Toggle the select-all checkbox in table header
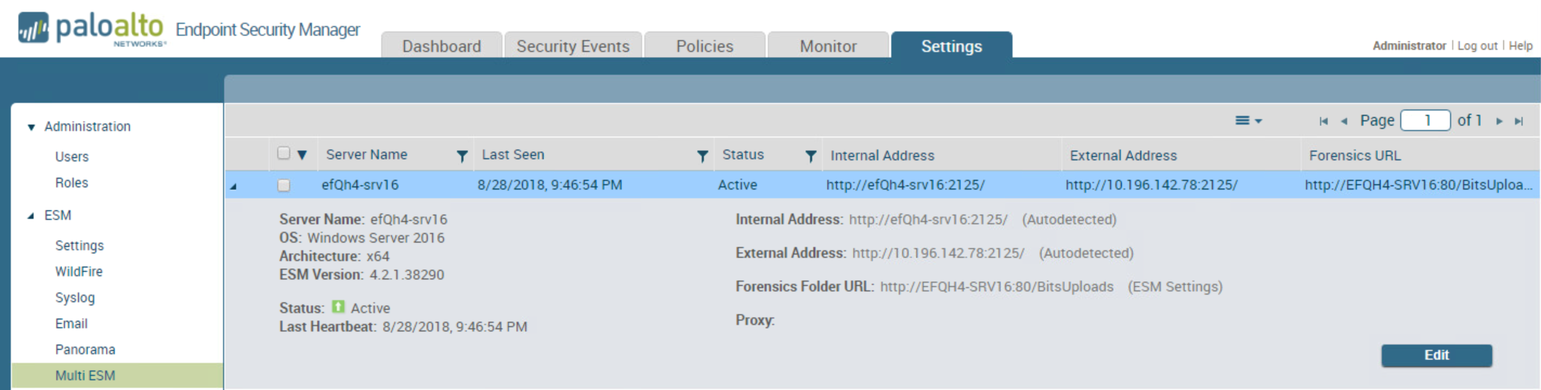 click(284, 154)
